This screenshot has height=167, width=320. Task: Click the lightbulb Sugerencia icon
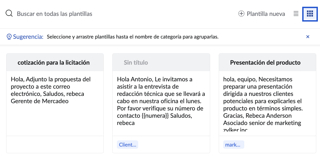tap(9, 37)
